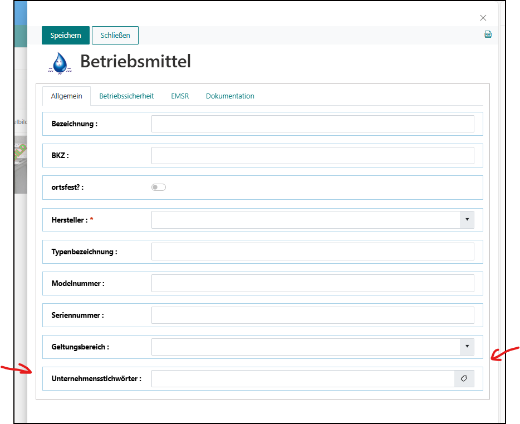Click the Schließen button
520x424 pixels.
[115, 35]
